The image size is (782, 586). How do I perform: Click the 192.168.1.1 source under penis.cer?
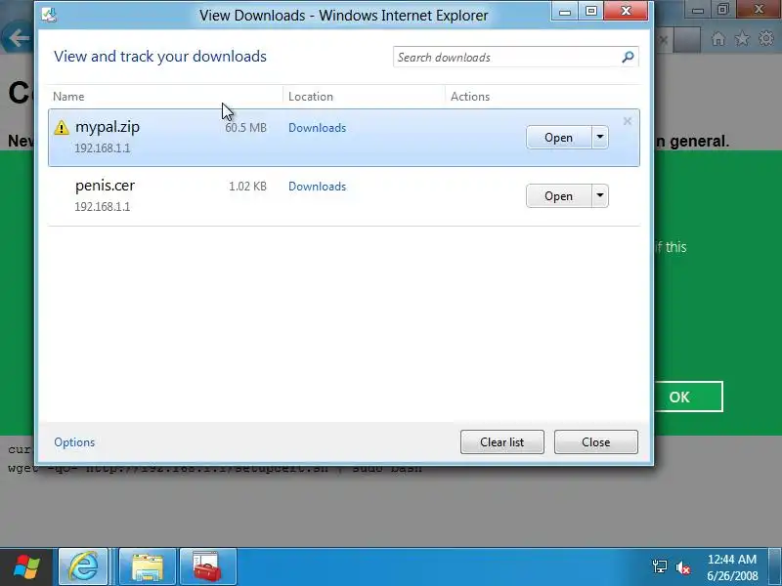pyautogui.click(x=103, y=207)
